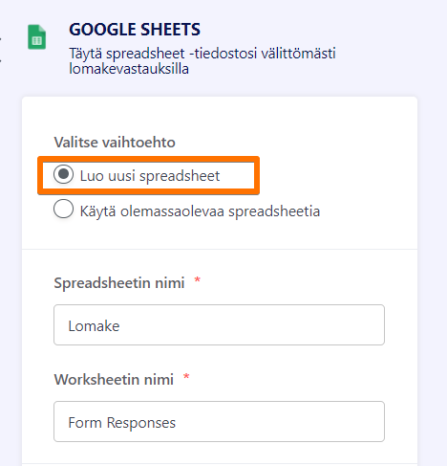The image size is (447, 466).
Task: Click the GOOGLE SHEETS heading
Action: (135, 30)
